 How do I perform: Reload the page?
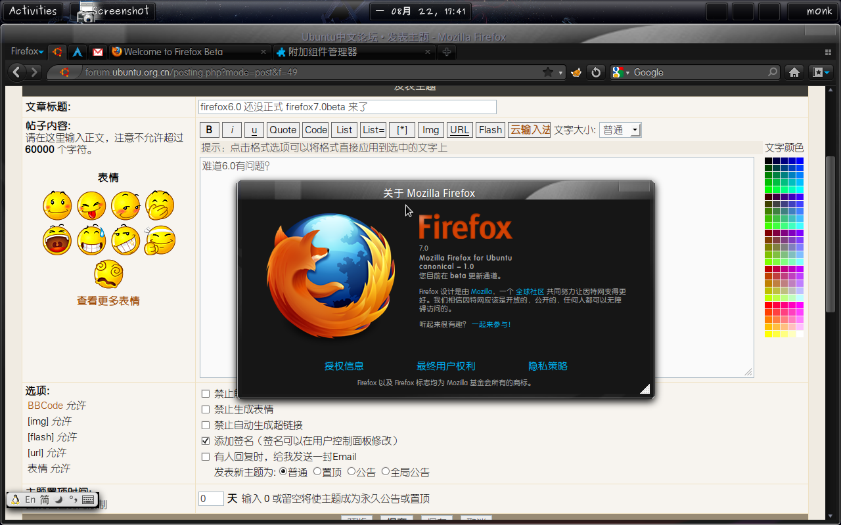(595, 72)
